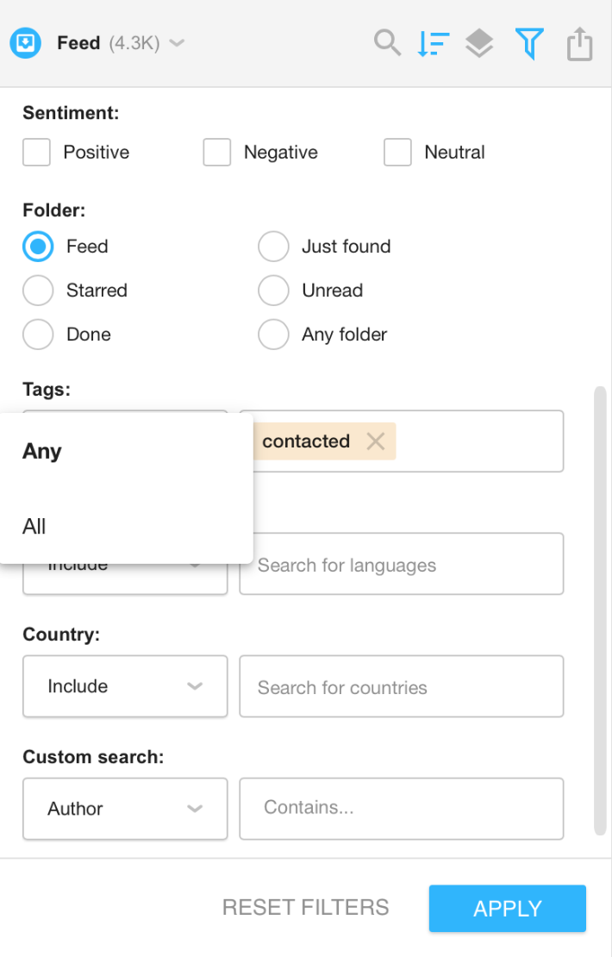Click the APPLY button
The width and height of the screenshot is (612, 957).
point(508,908)
